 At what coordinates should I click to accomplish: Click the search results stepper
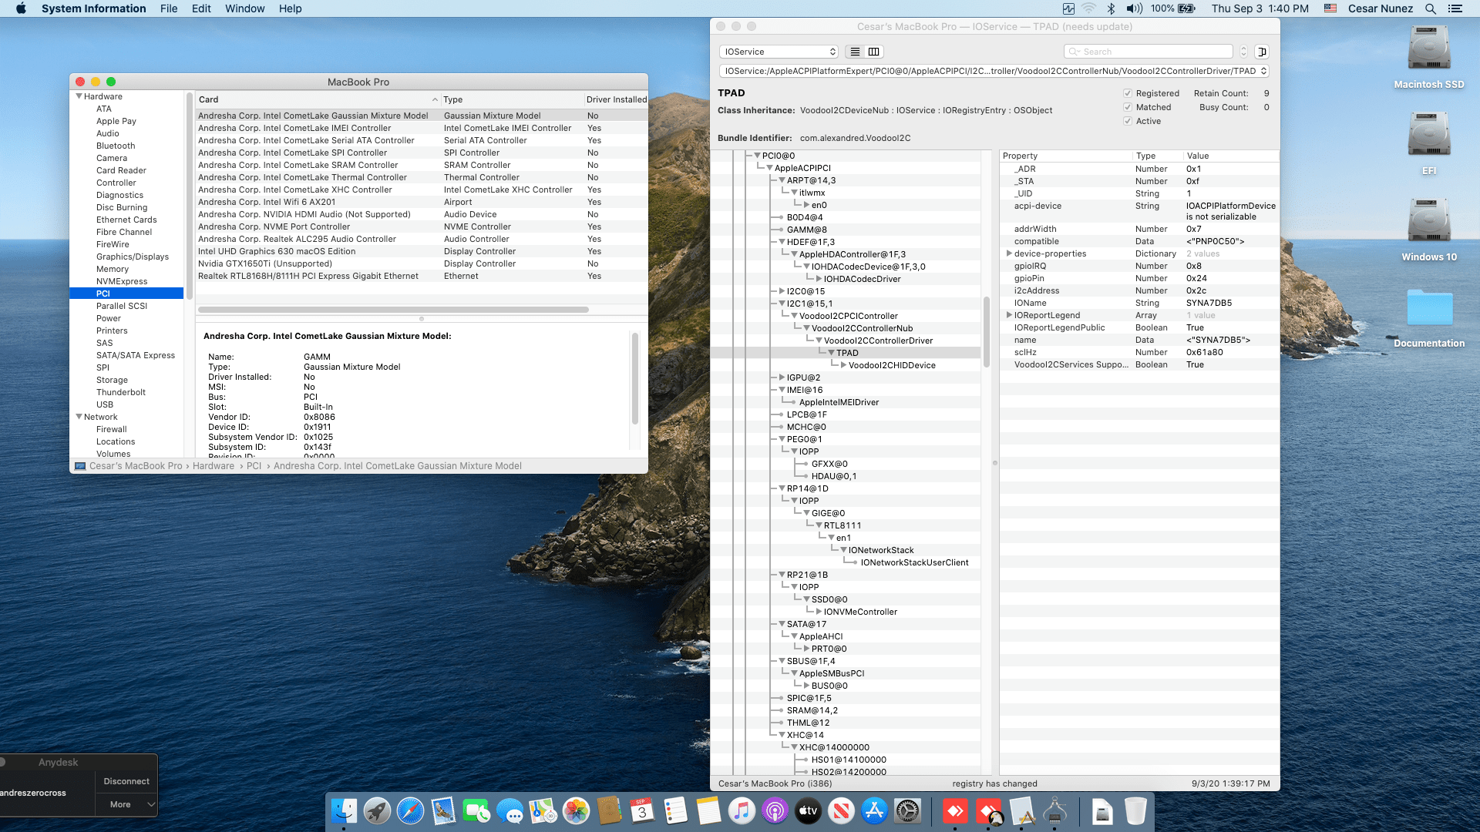[x=1243, y=52]
